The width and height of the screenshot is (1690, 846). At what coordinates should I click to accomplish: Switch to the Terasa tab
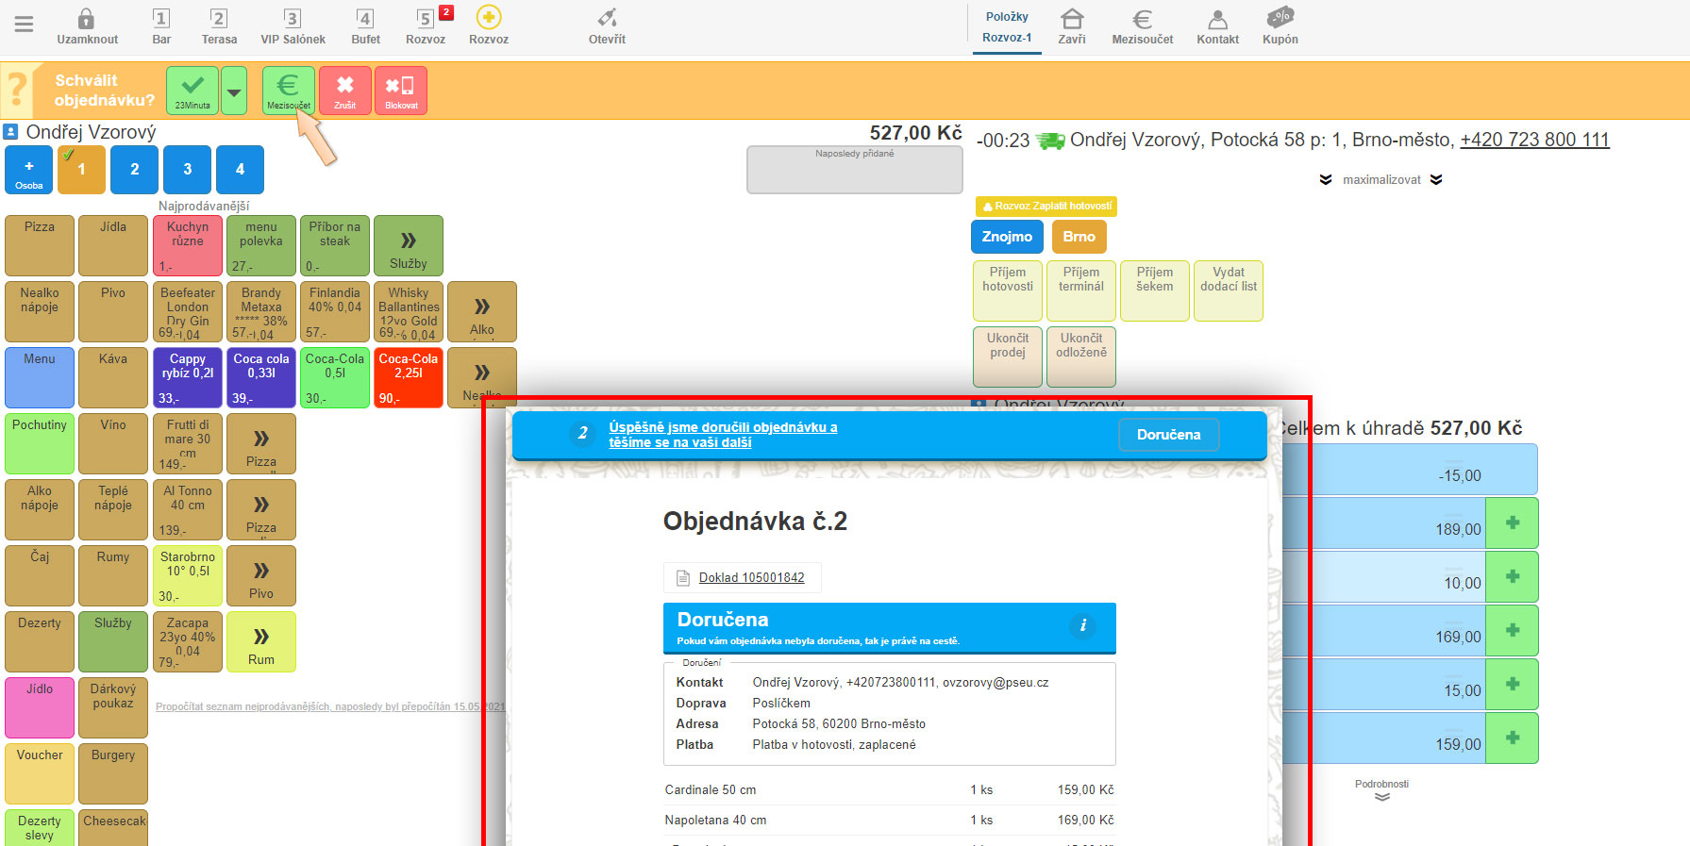click(219, 26)
